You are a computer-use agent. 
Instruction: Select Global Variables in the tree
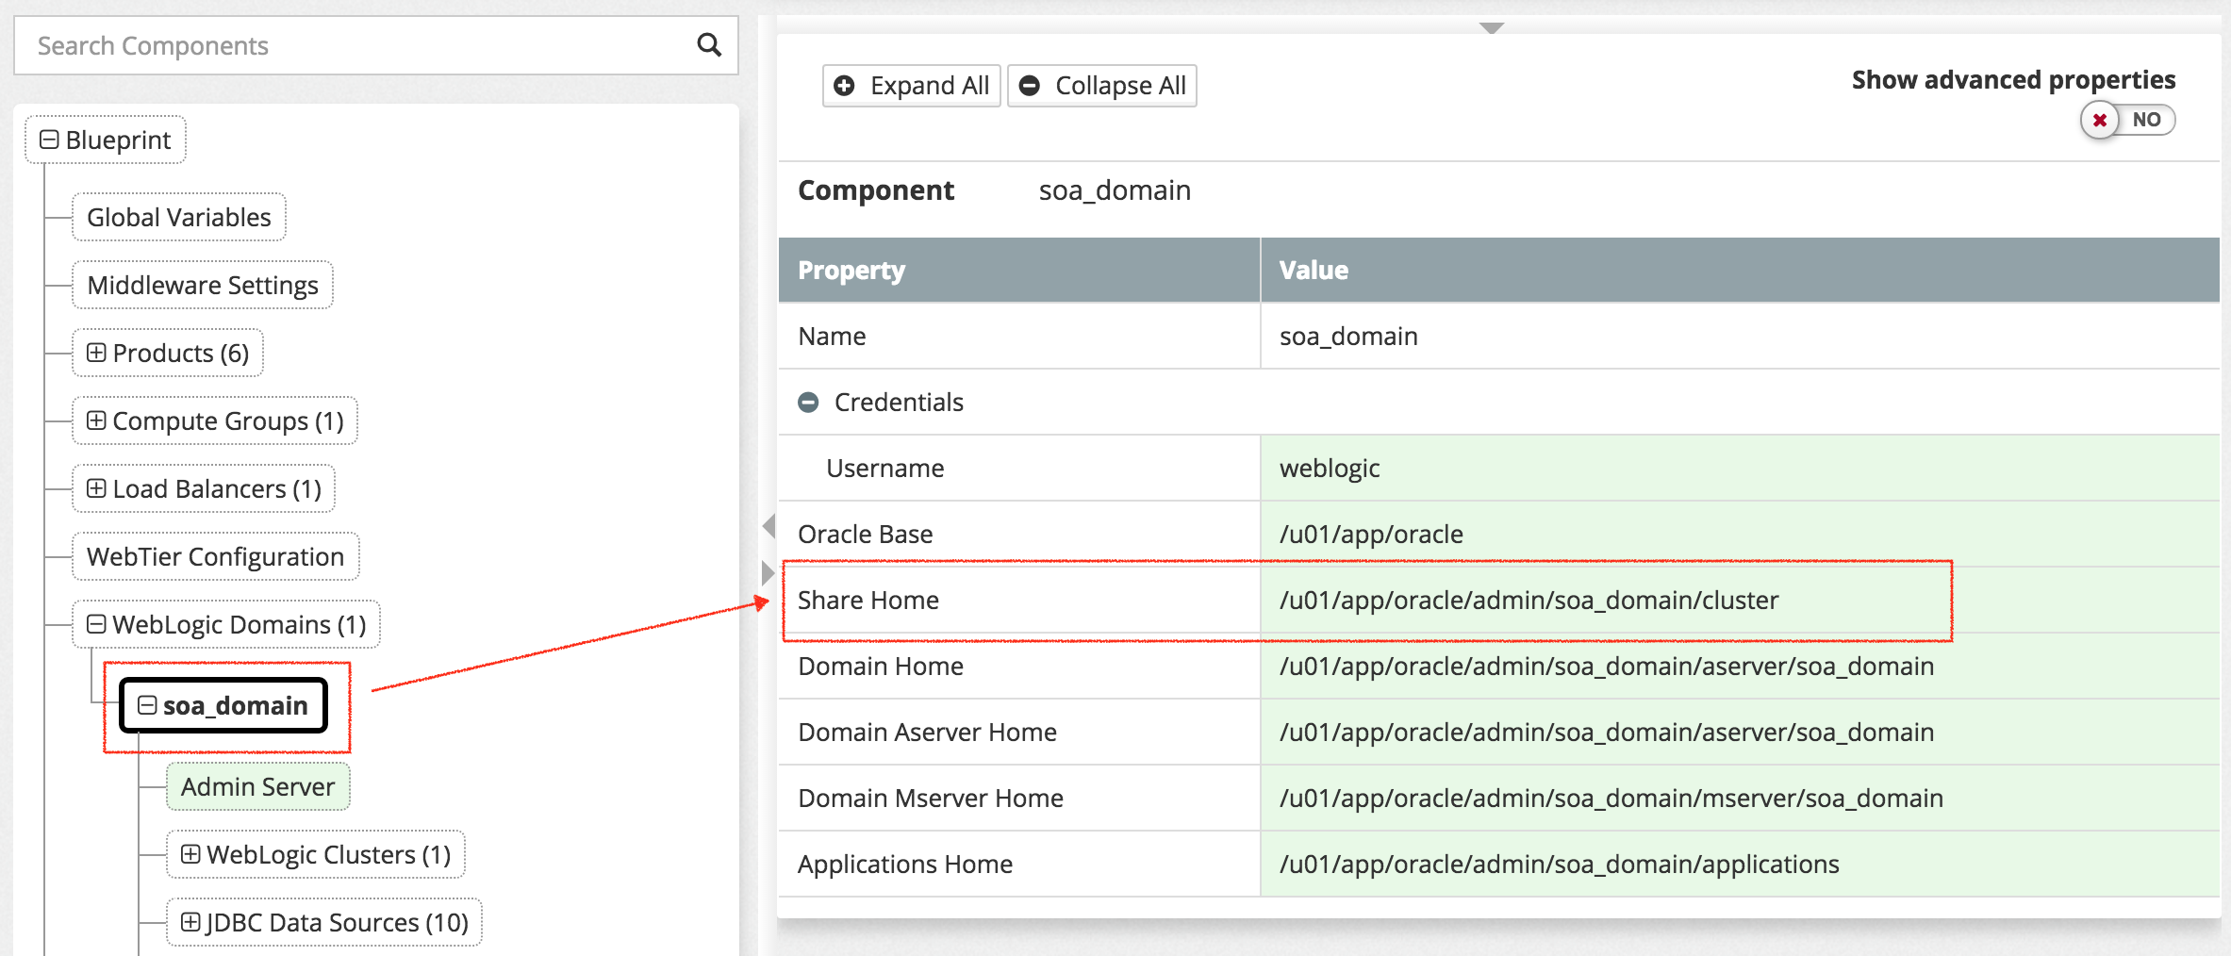coord(178,217)
